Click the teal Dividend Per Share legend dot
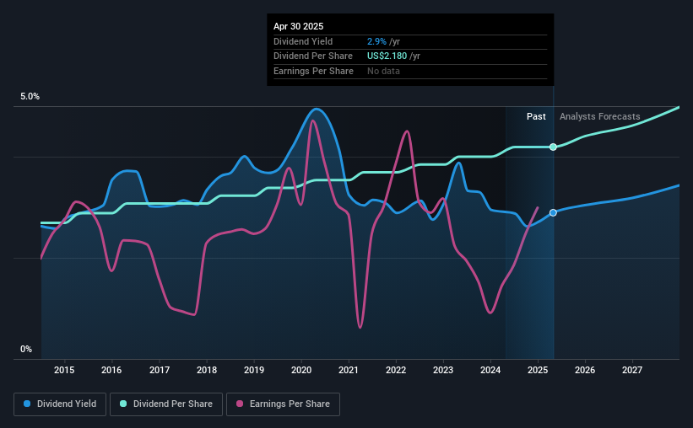 123,404
